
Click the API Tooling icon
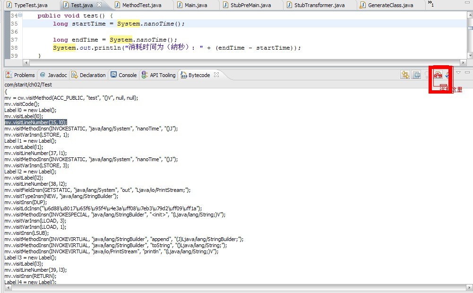pos(145,75)
